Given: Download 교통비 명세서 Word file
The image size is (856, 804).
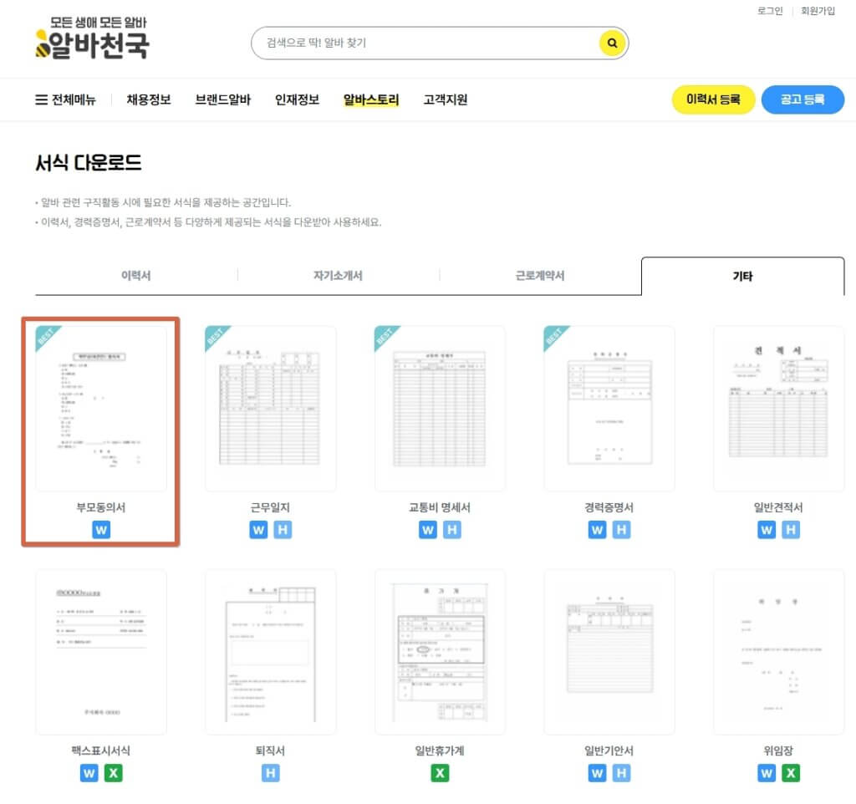Looking at the screenshot, I should [427, 529].
